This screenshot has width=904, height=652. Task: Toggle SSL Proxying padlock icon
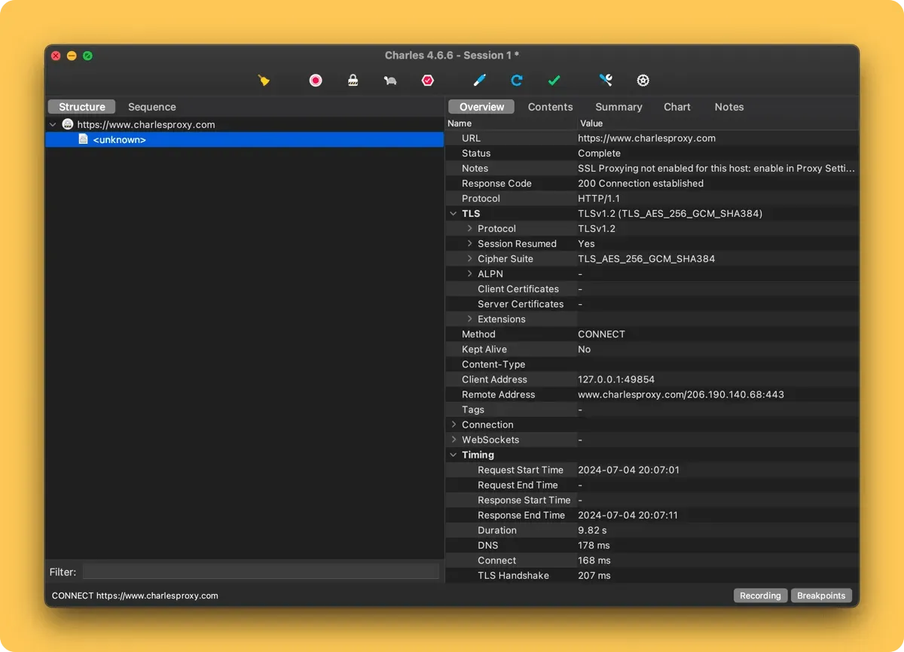(x=353, y=81)
